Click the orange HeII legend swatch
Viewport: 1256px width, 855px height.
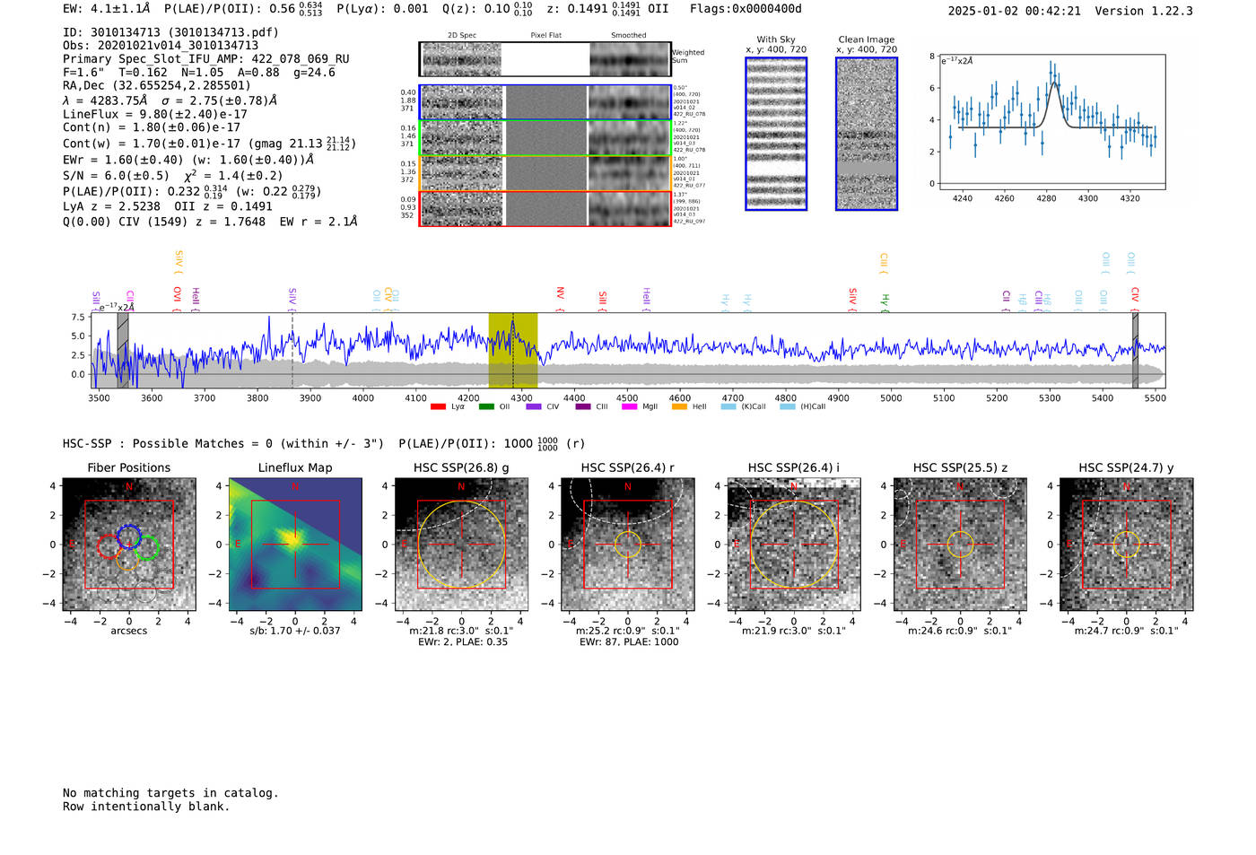click(679, 406)
